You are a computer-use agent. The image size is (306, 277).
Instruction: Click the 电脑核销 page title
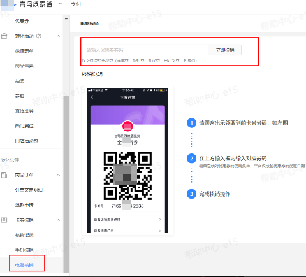pos(89,24)
